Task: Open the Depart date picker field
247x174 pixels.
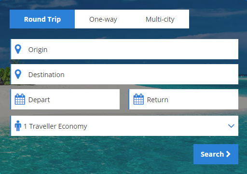Action: point(65,99)
